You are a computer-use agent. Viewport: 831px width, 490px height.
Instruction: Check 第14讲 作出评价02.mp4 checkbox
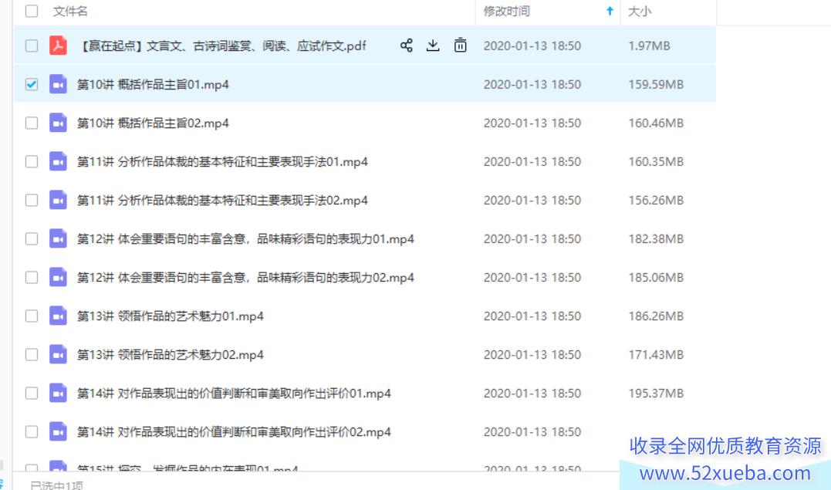(x=32, y=432)
